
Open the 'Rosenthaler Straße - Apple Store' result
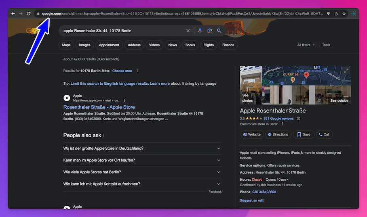pos(99,107)
